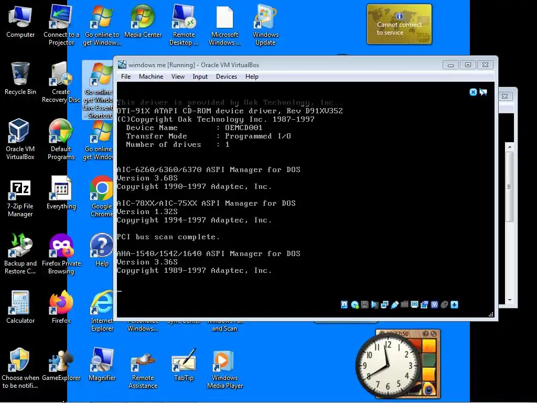Dismiss the VM notification with blue X icon
537x403 pixels.
(x=473, y=92)
